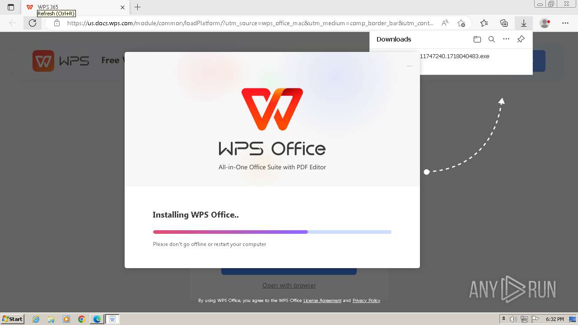Click the Downloads toolbar icon
Screen dimensions: 578x325
tap(524, 23)
